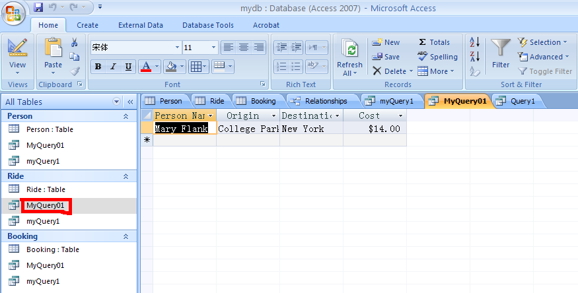This screenshot has width=578, height=293.
Task: Open Booking : Table in navigation pane
Action: (52, 249)
